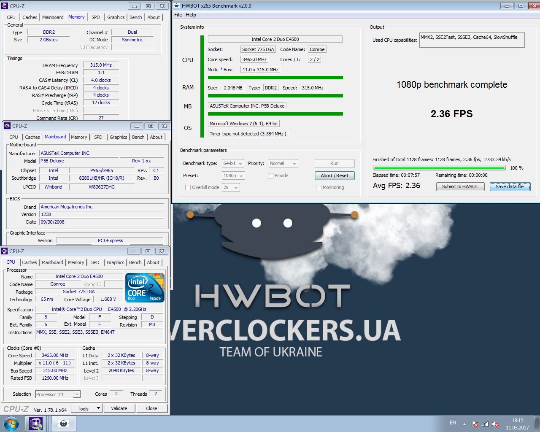This screenshot has width=540, height=432.
Task: Click the ASUSTeK P5B-Deluxe motherboard text in HWBOT
Action: pyautogui.click(x=247, y=106)
